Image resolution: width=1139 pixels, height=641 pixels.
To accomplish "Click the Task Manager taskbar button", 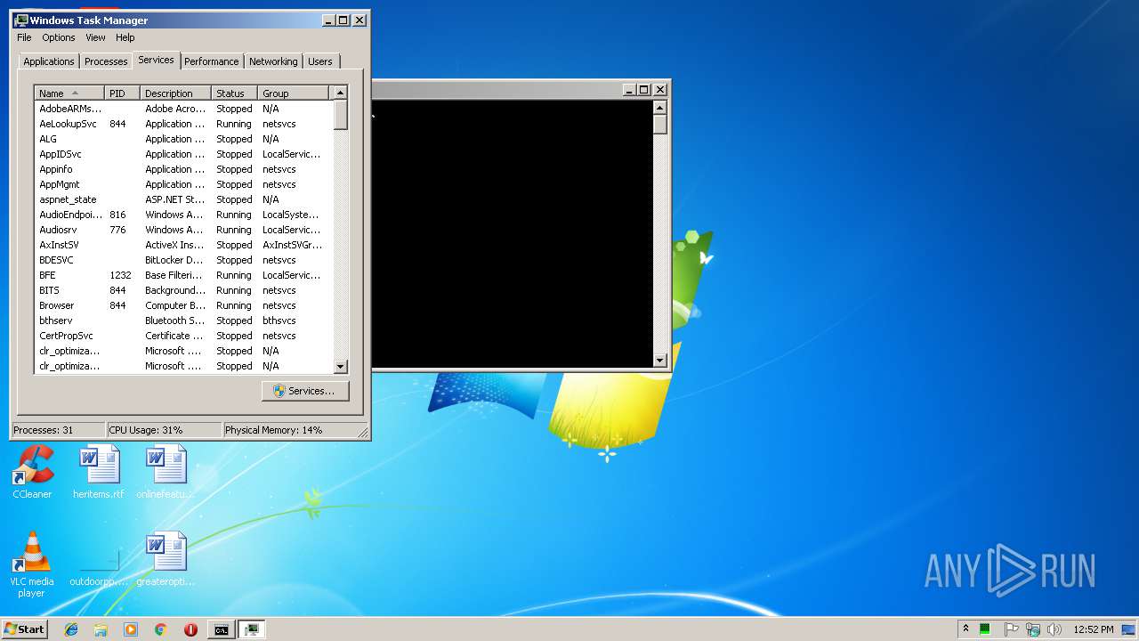I will 252,629.
